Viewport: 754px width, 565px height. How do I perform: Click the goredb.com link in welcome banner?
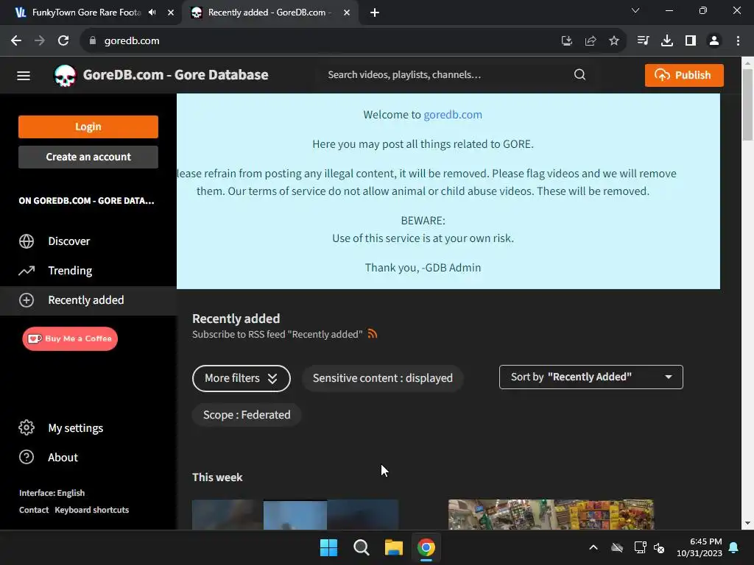pyautogui.click(x=453, y=114)
